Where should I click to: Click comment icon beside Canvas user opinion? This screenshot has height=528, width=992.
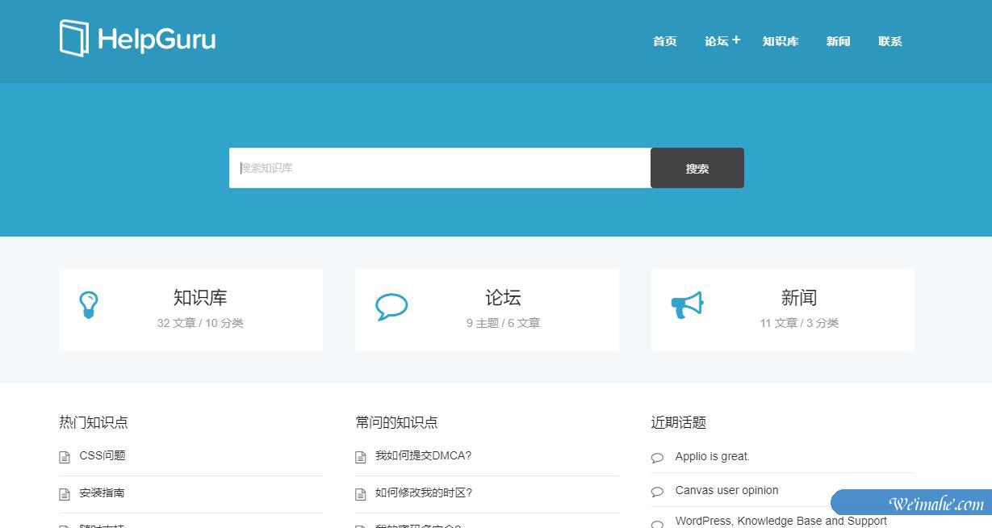pyautogui.click(x=657, y=491)
